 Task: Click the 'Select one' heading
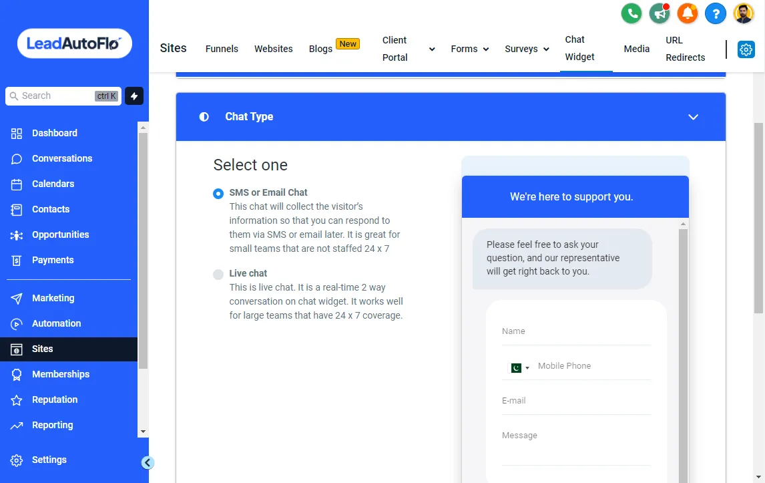pos(250,165)
